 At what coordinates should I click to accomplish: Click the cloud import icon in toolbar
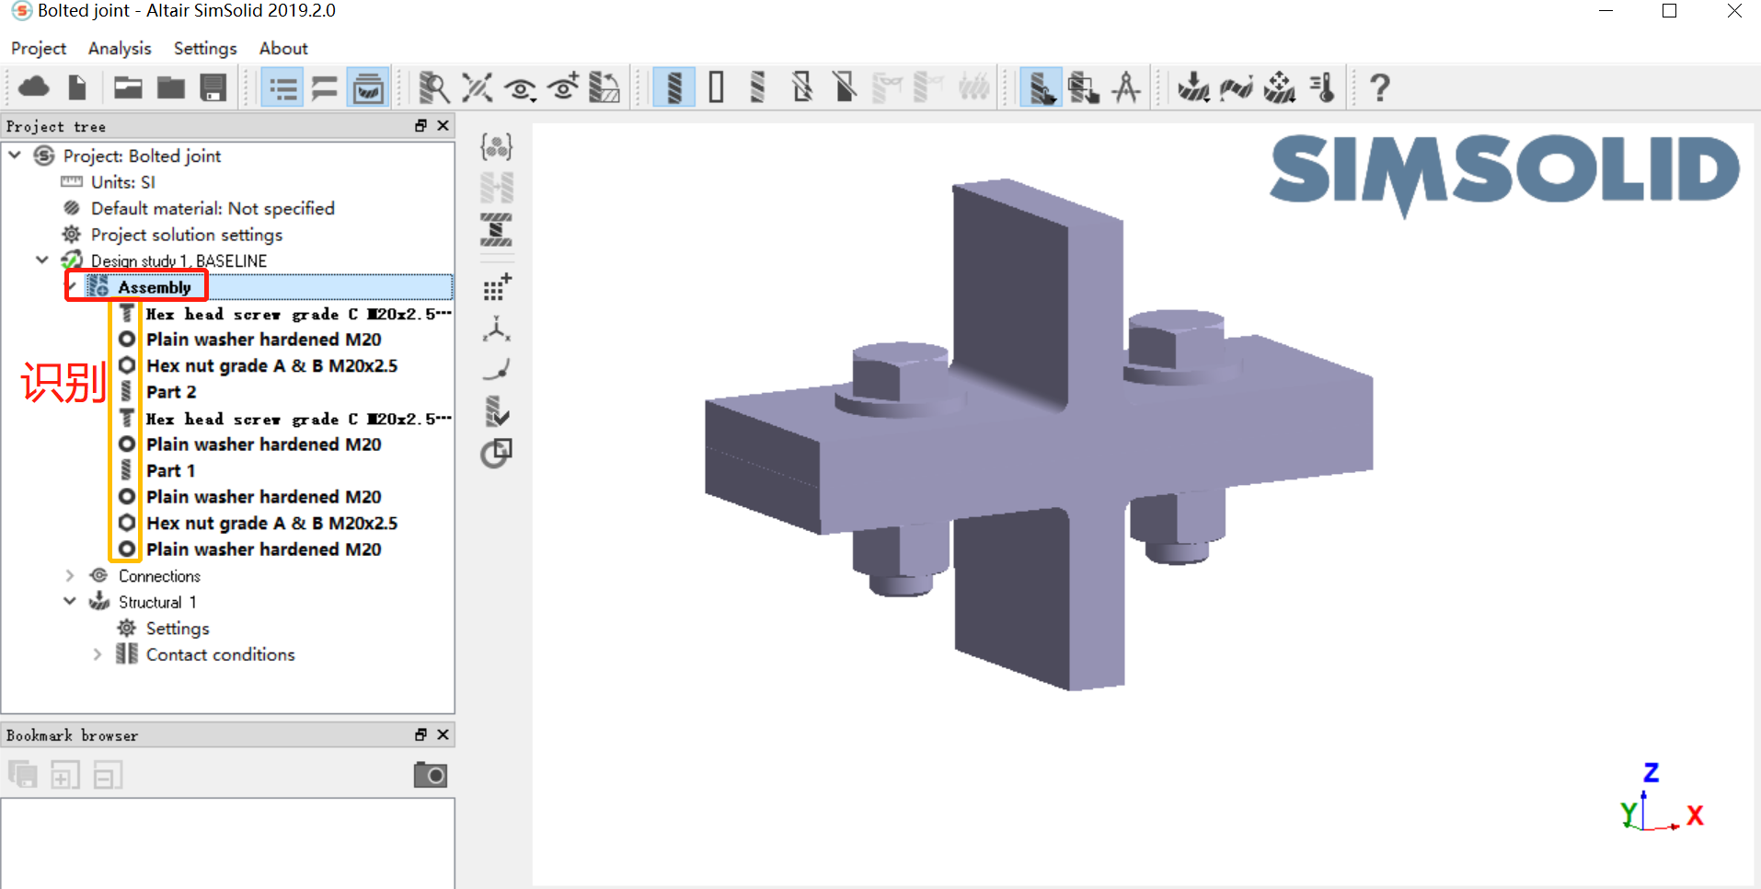tap(34, 88)
